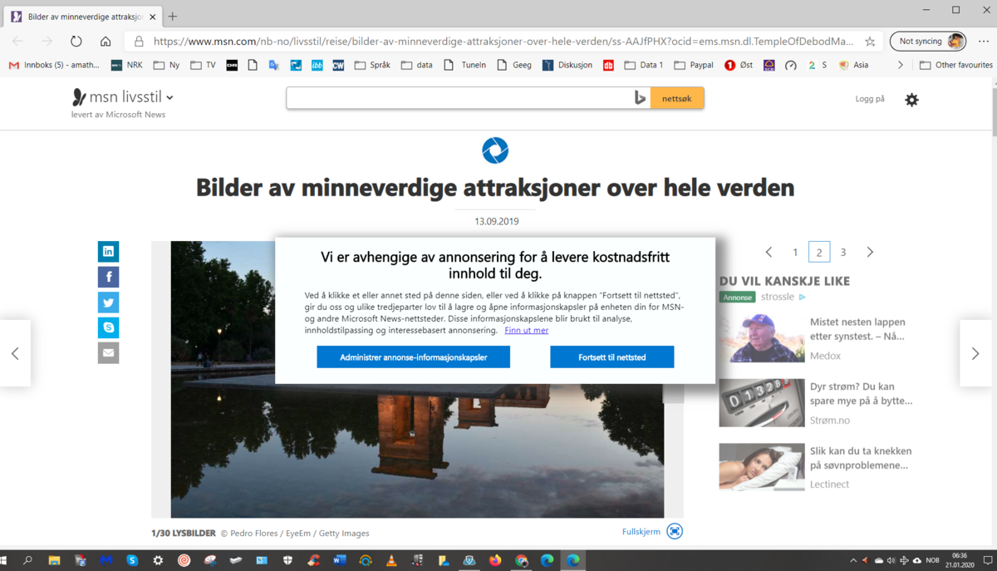Image resolution: width=997 pixels, height=571 pixels.
Task: Click Administrer annonse-informasjonskapsler button
Action: click(x=413, y=357)
